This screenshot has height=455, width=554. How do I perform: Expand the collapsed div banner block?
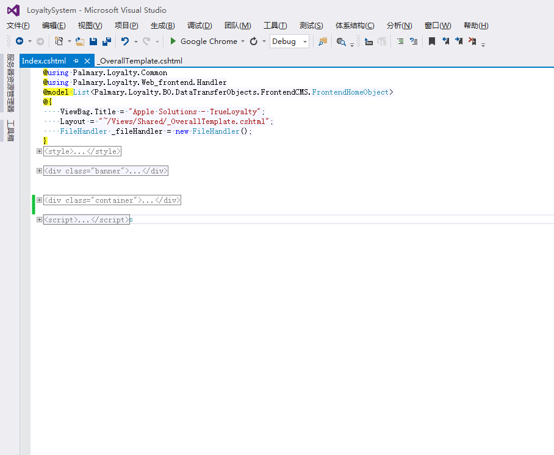point(39,171)
